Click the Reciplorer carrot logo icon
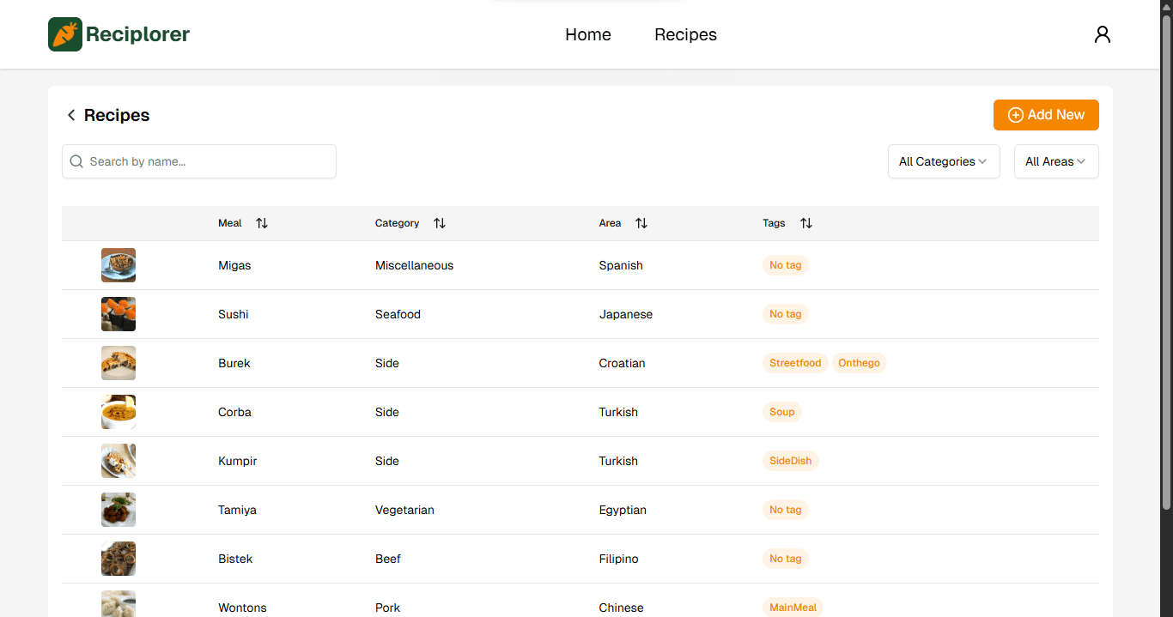 coord(65,34)
